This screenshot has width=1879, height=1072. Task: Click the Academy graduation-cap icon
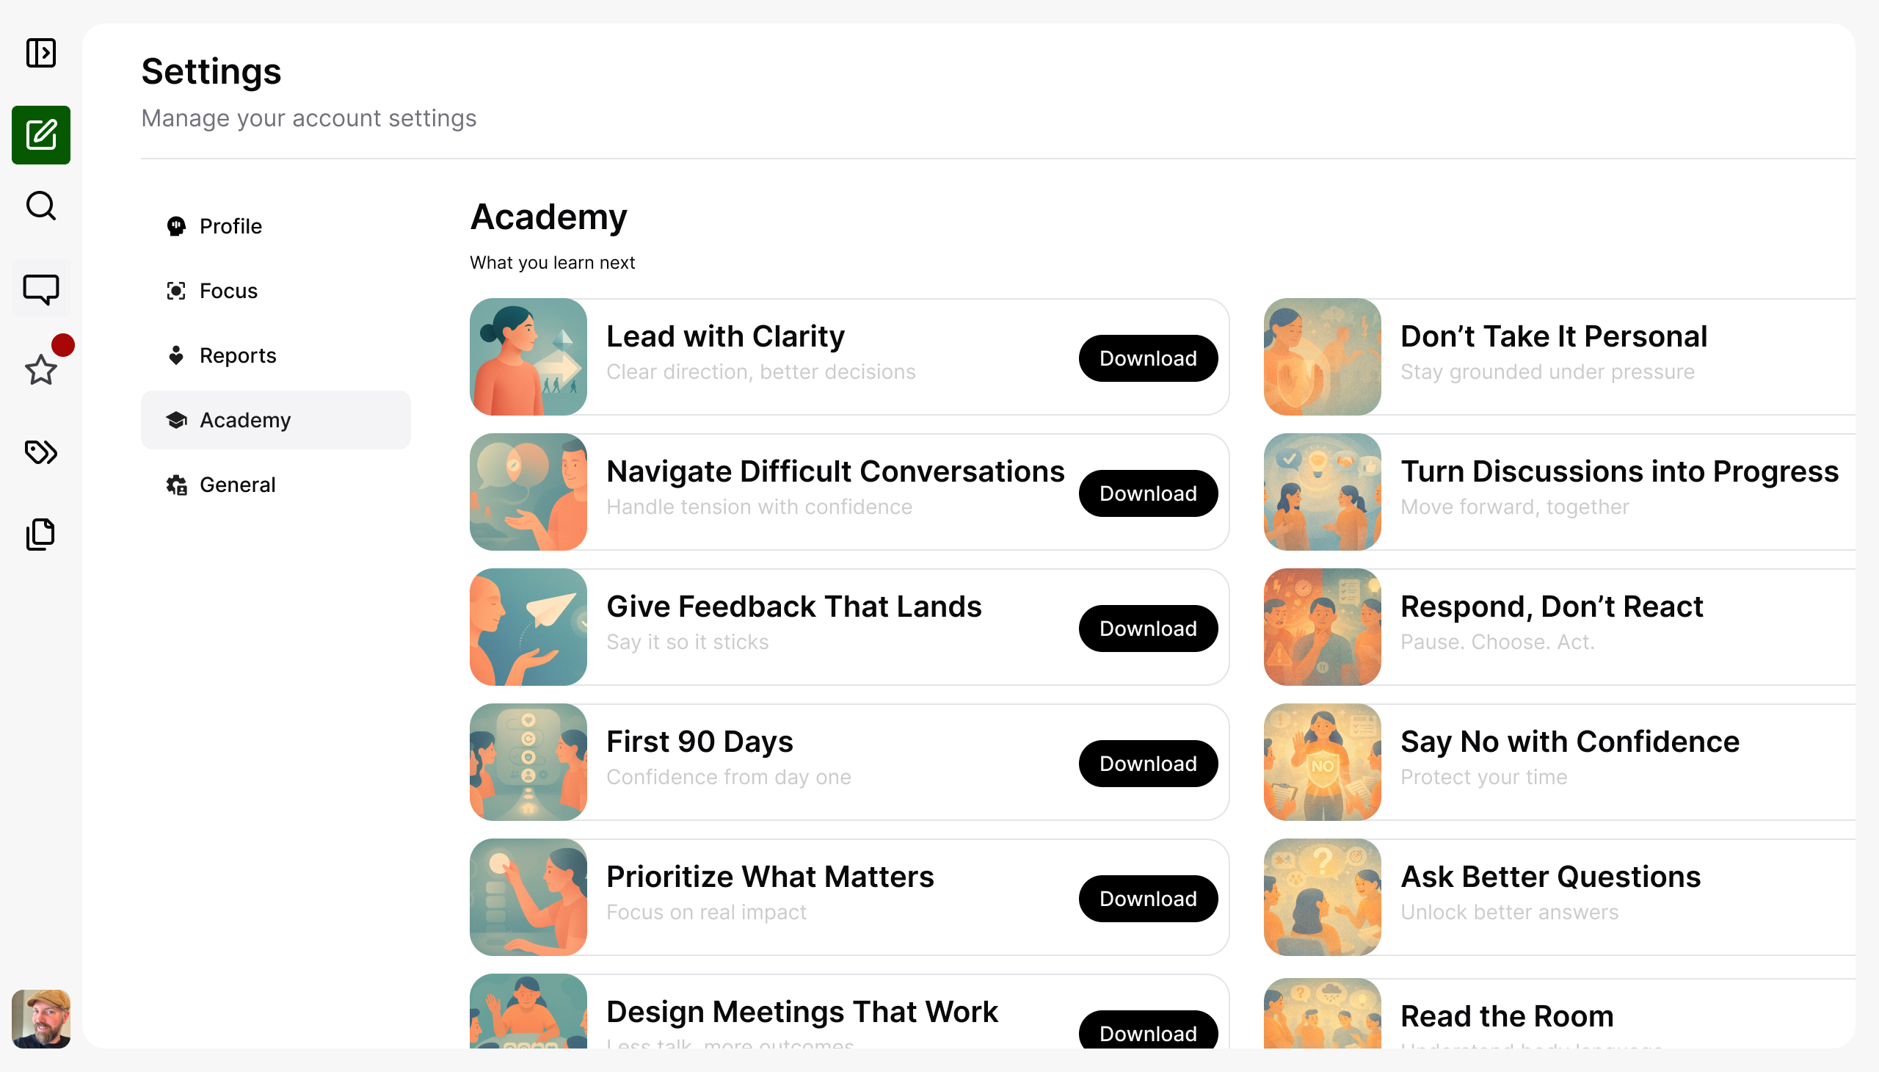click(x=176, y=420)
